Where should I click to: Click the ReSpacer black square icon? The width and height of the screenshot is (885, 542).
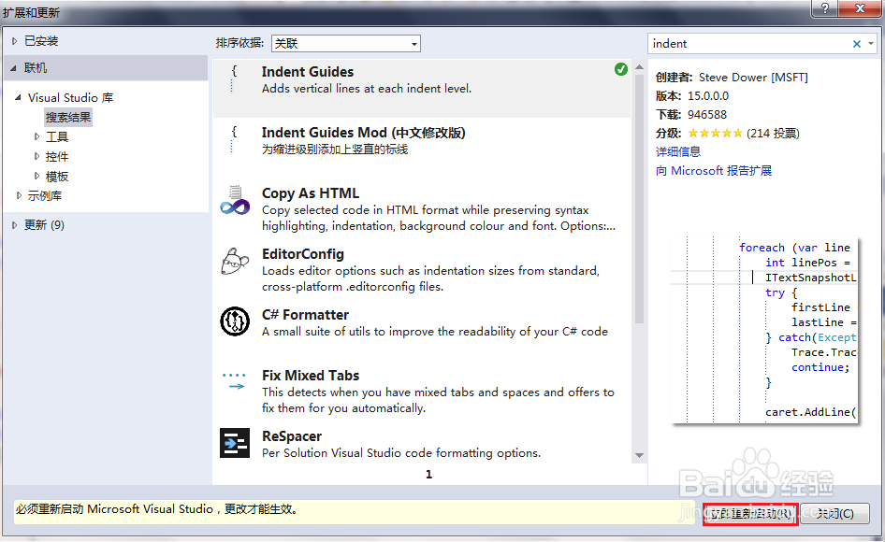[235, 443]
